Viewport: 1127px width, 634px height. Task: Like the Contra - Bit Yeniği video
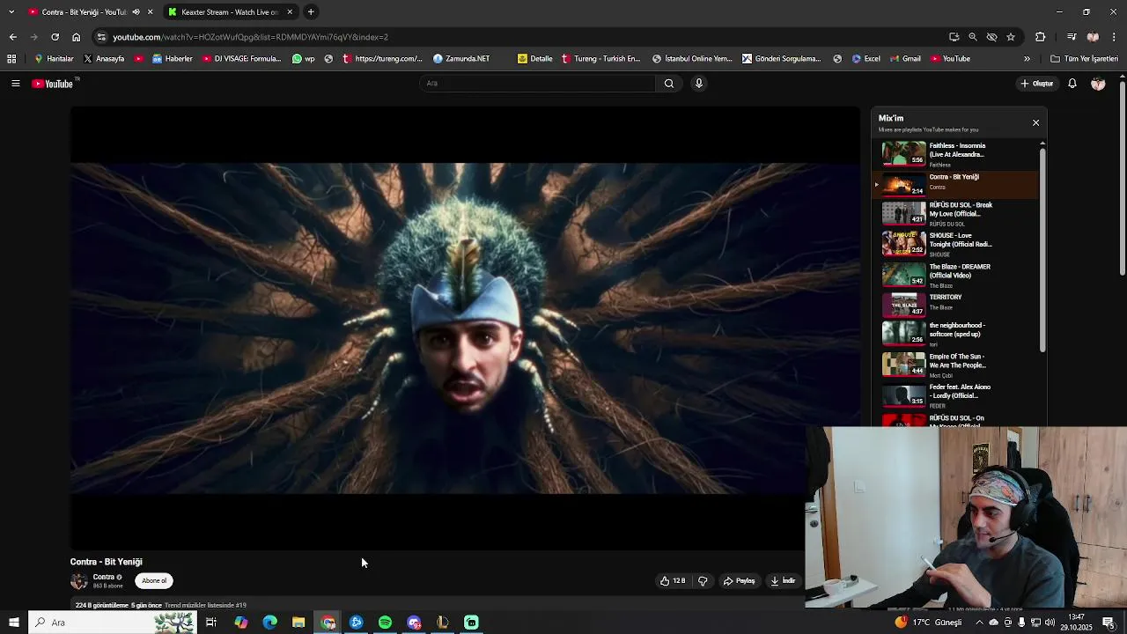673,581
